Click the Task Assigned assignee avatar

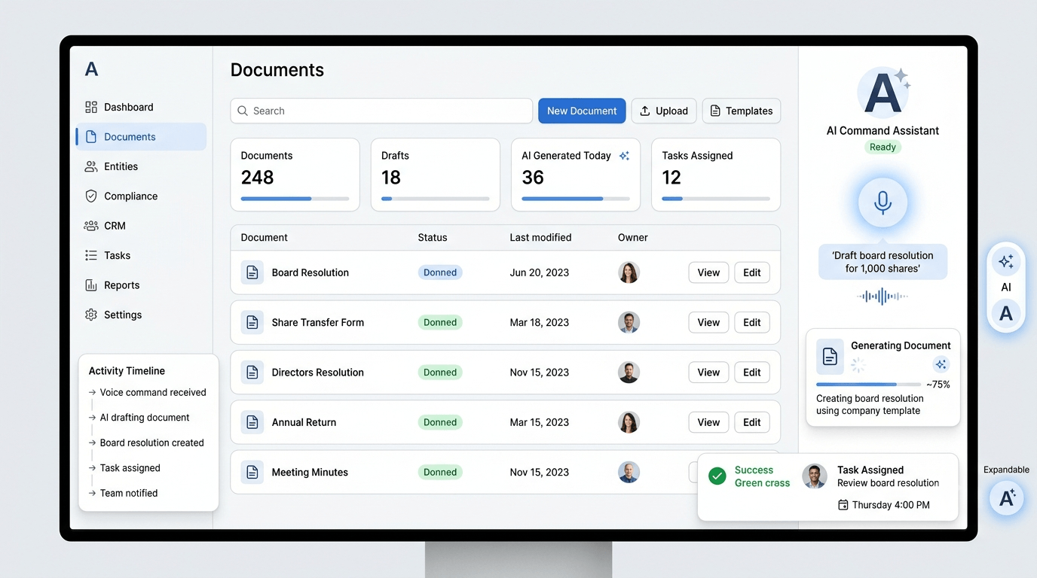click(x=814, y=476)
